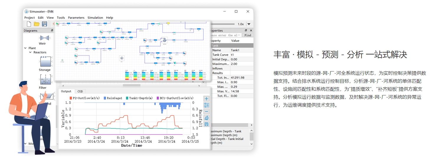The width and height of the screenshot is (434, 163).
Task: Select the Weir diagram element
Action: coord(44,38)
